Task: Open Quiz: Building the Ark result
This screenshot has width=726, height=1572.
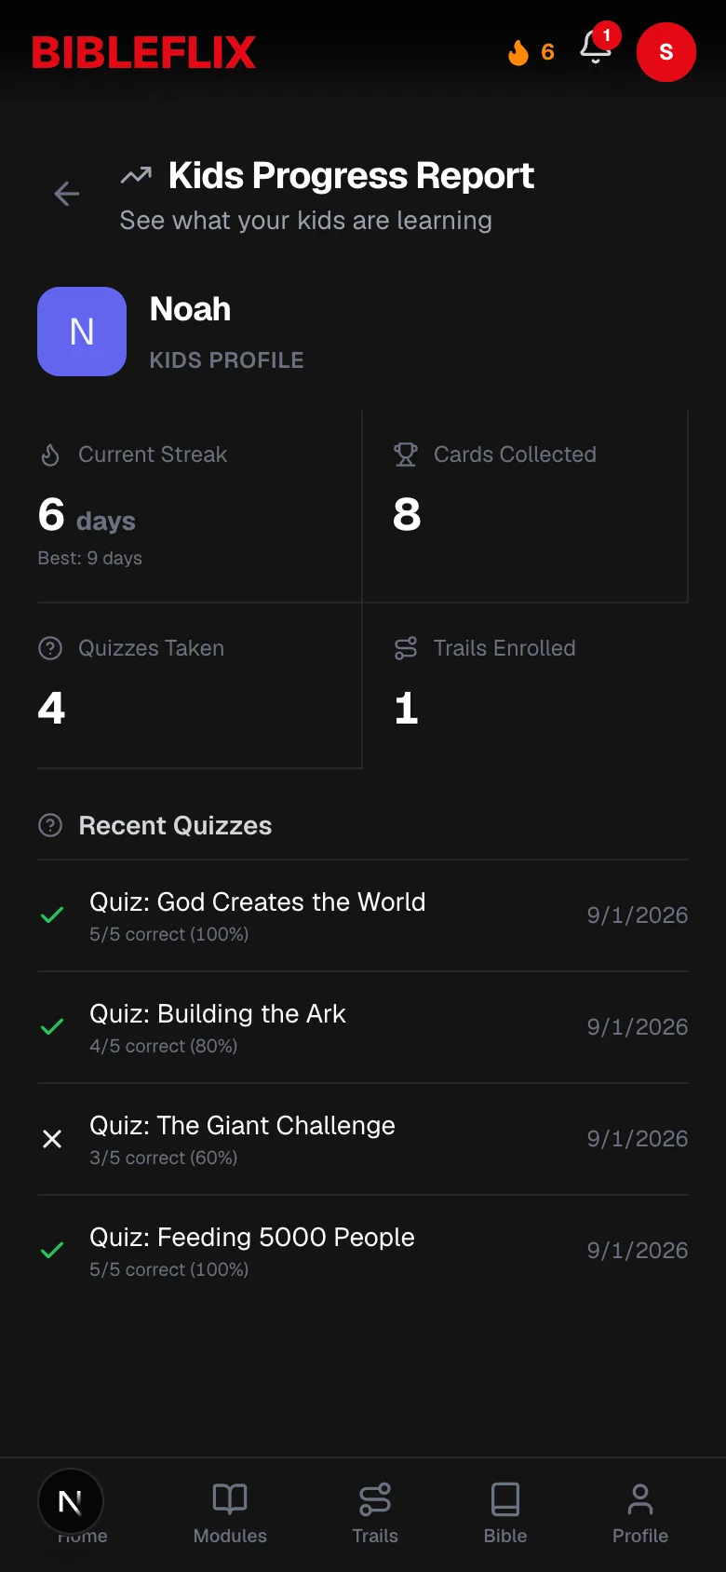Action: [x=363, y=1027]
